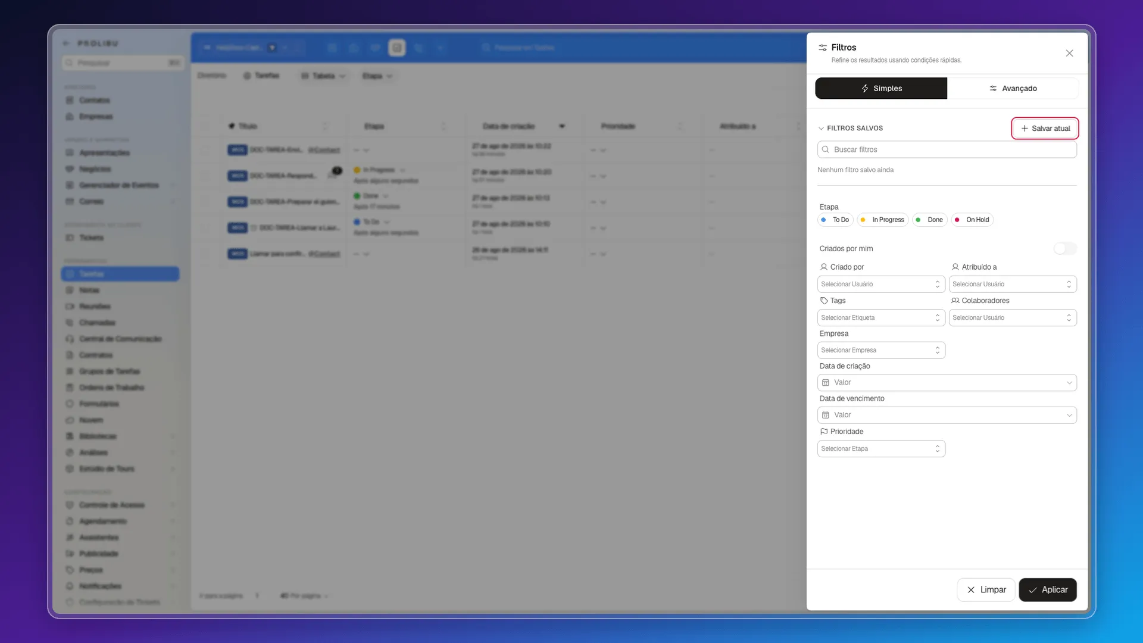Switch to the Simples tab
This screenshot has height=643, width=1143.
pyautogui.click(x=881, y=88)
